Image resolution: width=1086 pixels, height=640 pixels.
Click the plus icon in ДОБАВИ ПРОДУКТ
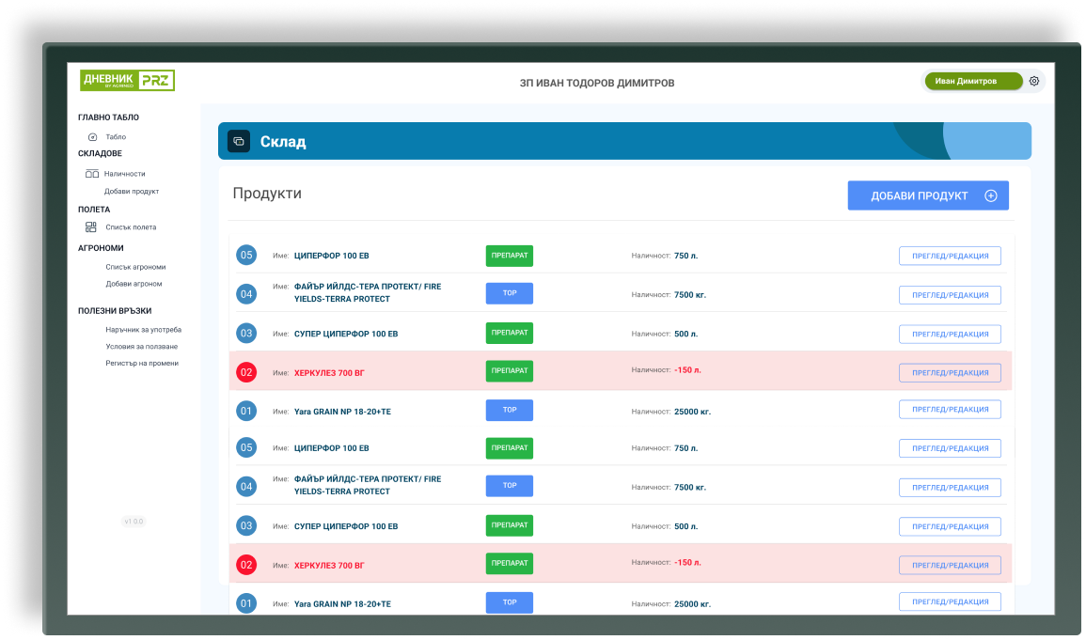pyautogui.click(x=990, y=195)
